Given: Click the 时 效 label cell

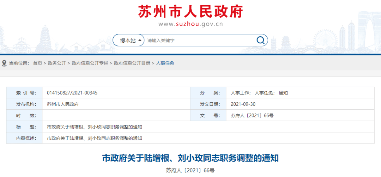Looking at the screenshot, I should pos(24,116).
